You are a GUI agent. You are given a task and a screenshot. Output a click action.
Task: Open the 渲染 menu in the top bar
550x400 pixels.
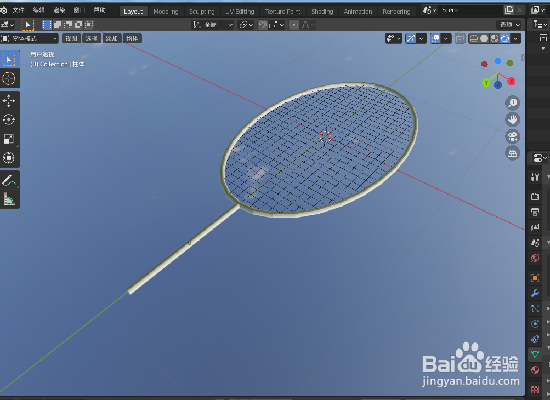pos(59,9)
